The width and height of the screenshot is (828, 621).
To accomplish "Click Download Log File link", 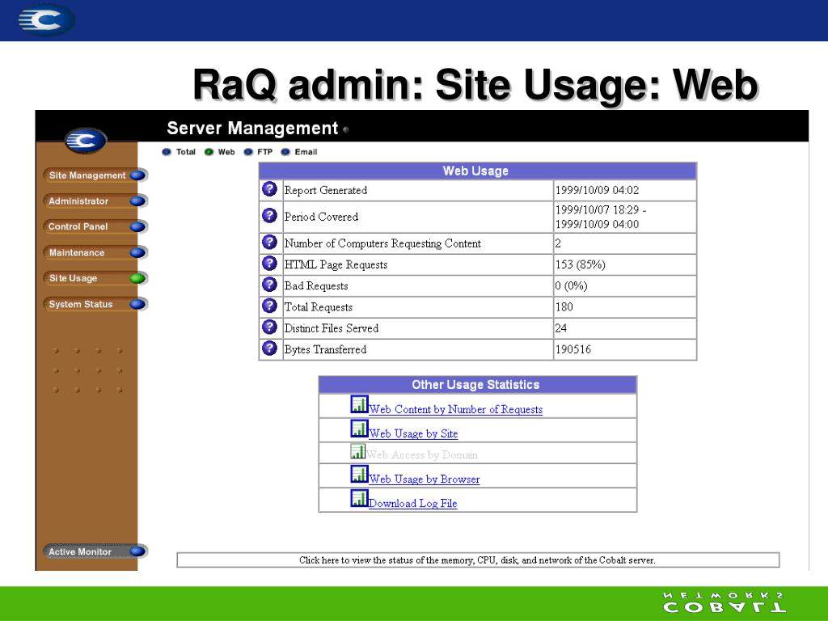I will coord(412,503).
